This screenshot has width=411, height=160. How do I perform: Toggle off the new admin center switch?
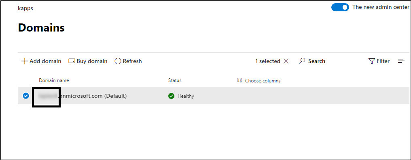click(x=340, y=7)
